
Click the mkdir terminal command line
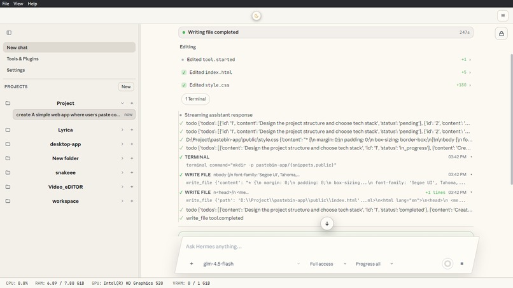click(x=261, y=165)
